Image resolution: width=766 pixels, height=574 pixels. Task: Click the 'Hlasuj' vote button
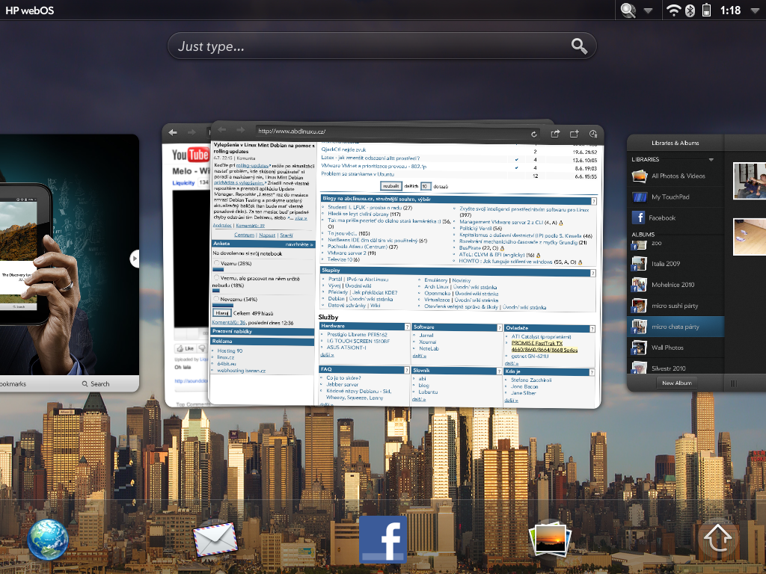coord(221,313)
